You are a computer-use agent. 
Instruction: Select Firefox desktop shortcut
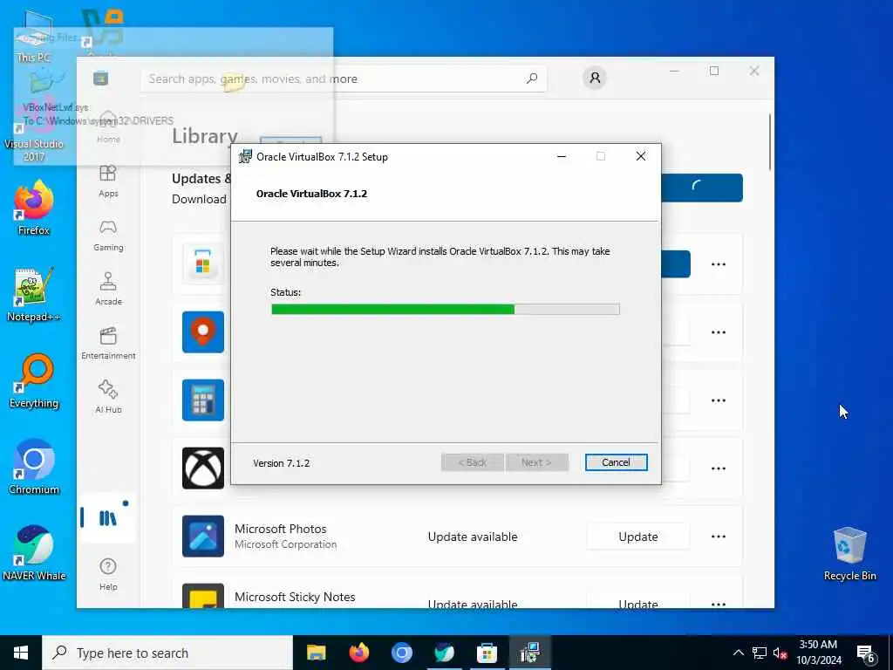click(x=34, y=208)
